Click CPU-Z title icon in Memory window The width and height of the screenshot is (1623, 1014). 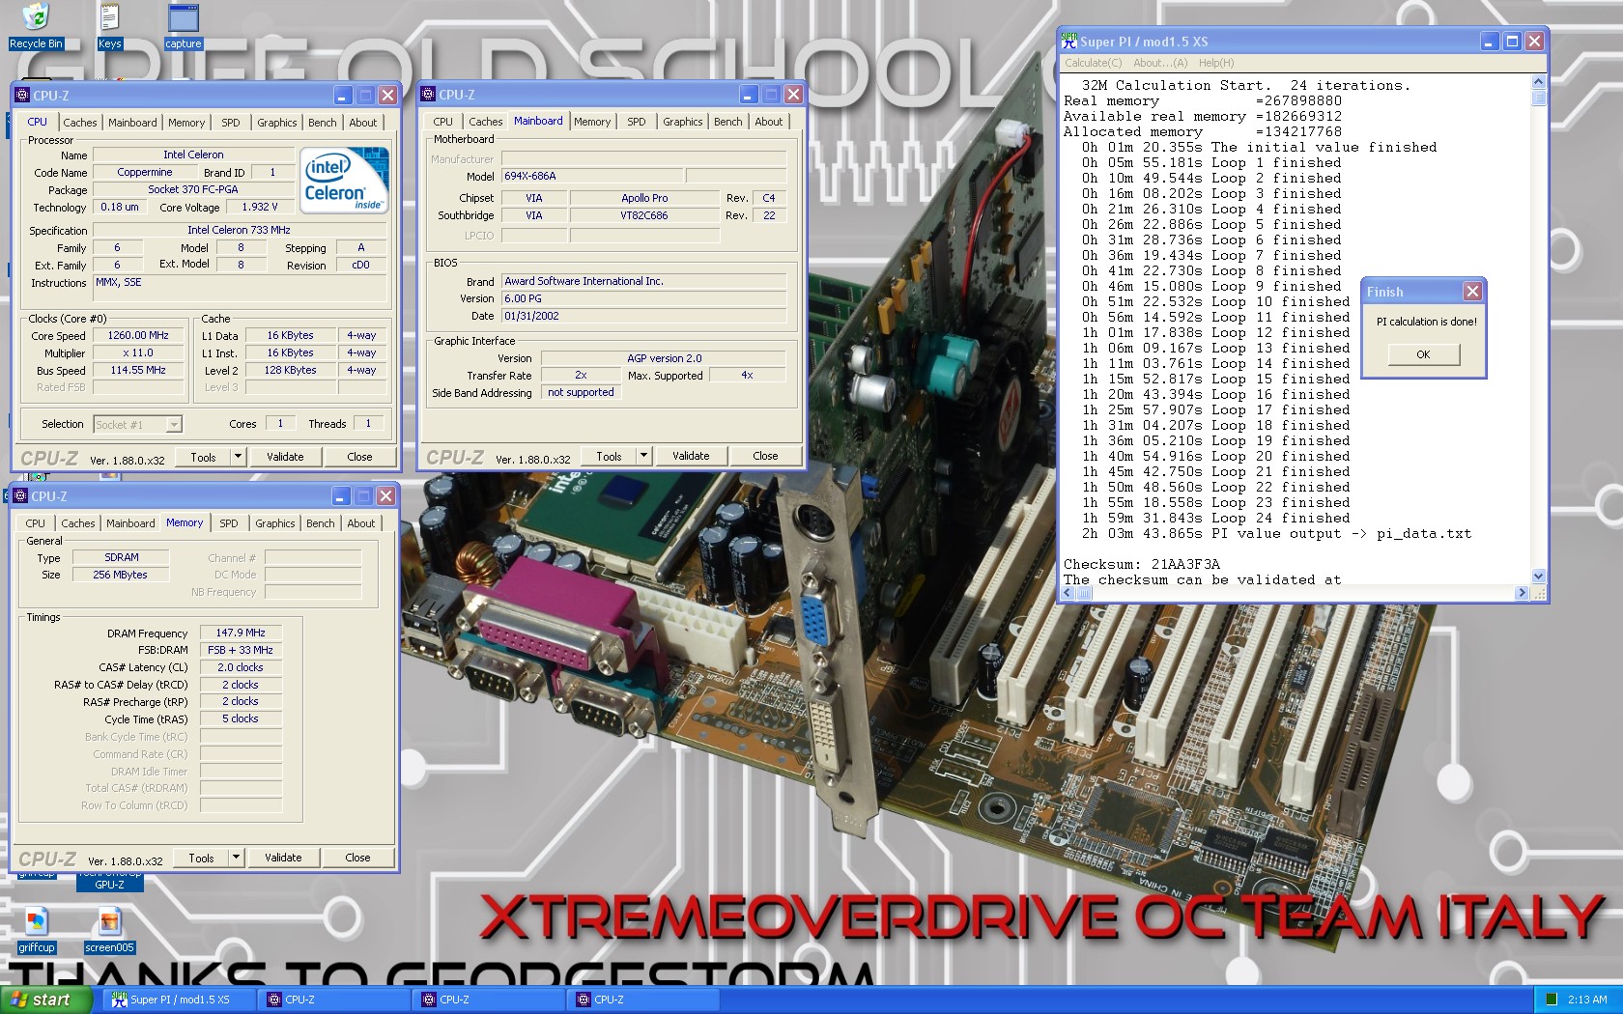pyautogui.click(x=20, y=495)
